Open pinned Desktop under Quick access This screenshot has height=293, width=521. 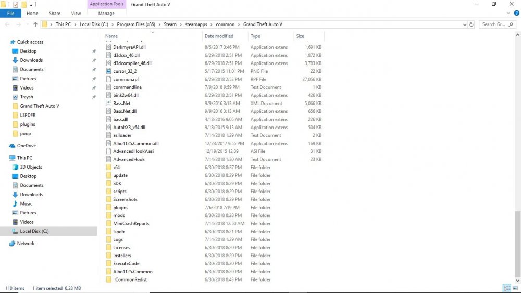28,51
